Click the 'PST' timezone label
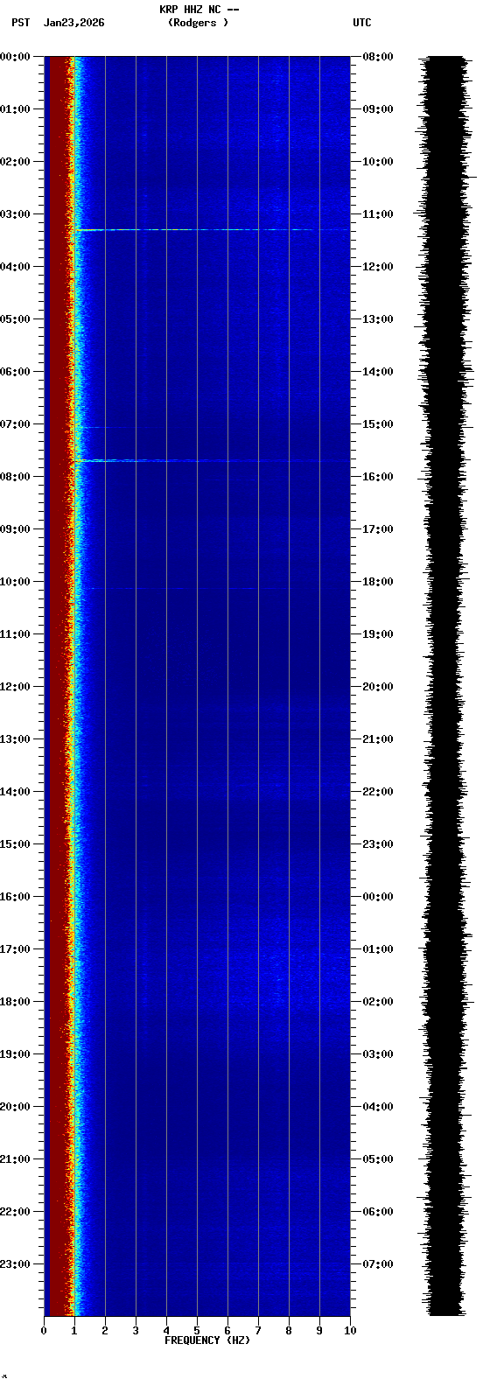Screen dimensions: 483x1386 click(20, 23)
